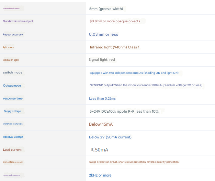Click the "Output mode" label

tap(12, 86)
